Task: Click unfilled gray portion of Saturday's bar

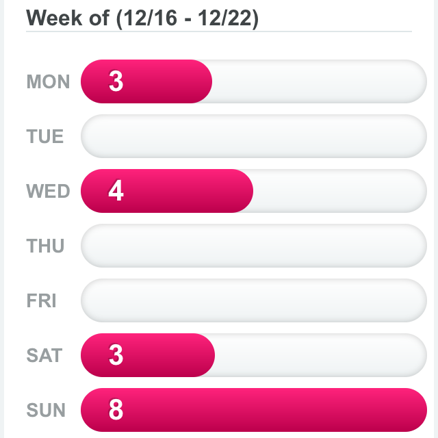Action: (321, 355)
